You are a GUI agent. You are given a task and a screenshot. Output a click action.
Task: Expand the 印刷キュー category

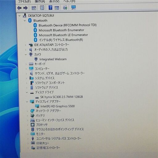pos(28,143)
